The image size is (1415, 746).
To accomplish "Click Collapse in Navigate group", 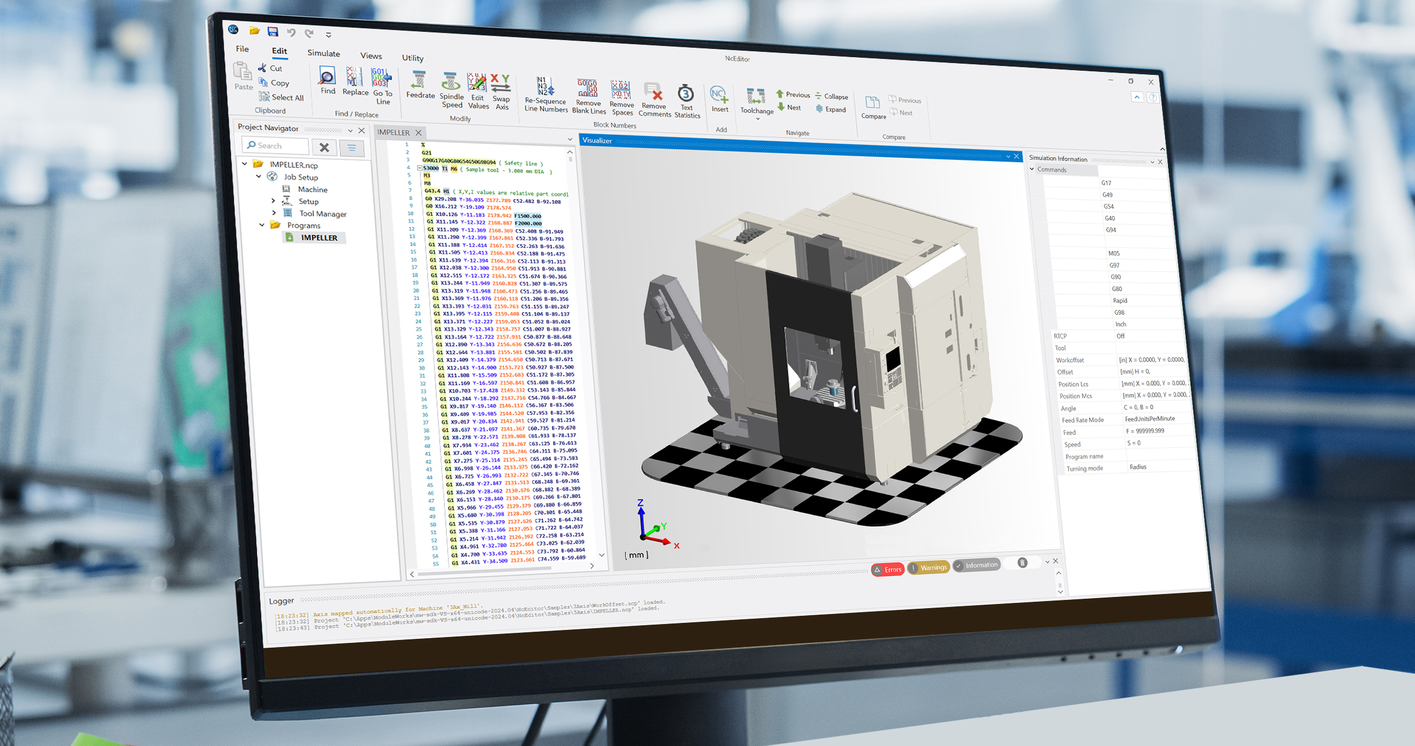I will tap(831, 96).
